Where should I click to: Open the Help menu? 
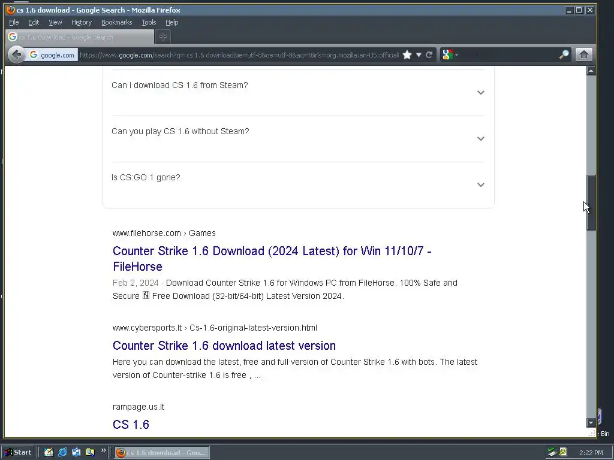point(171,22)
